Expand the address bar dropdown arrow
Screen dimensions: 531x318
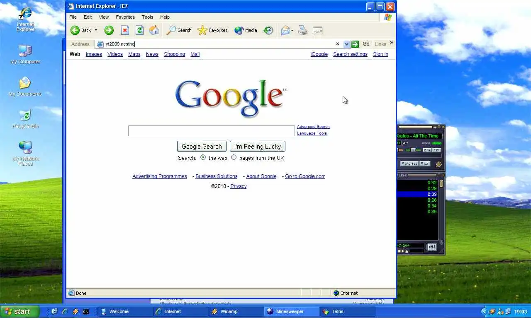(346, 44)
